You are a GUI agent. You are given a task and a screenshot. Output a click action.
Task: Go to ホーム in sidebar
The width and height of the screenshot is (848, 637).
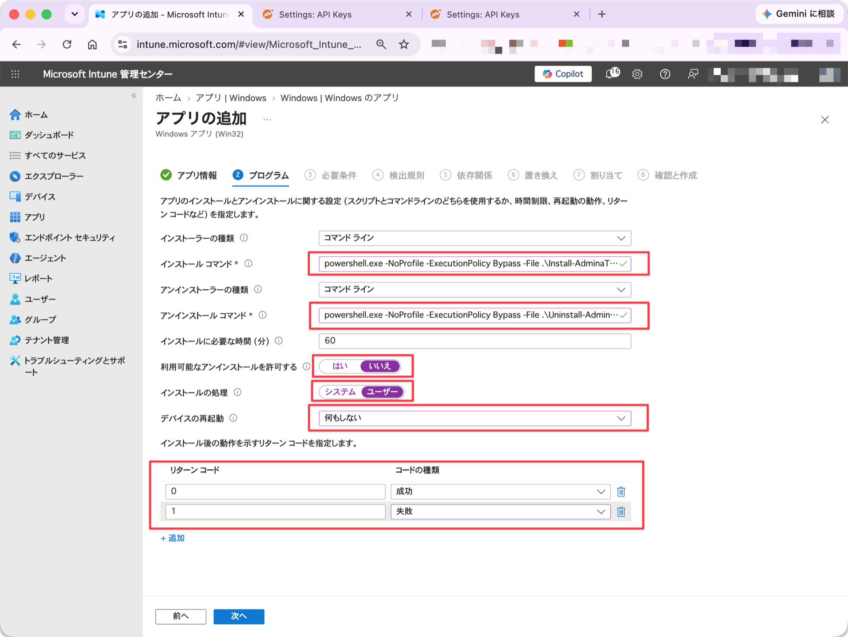click(x=29, y=115)
